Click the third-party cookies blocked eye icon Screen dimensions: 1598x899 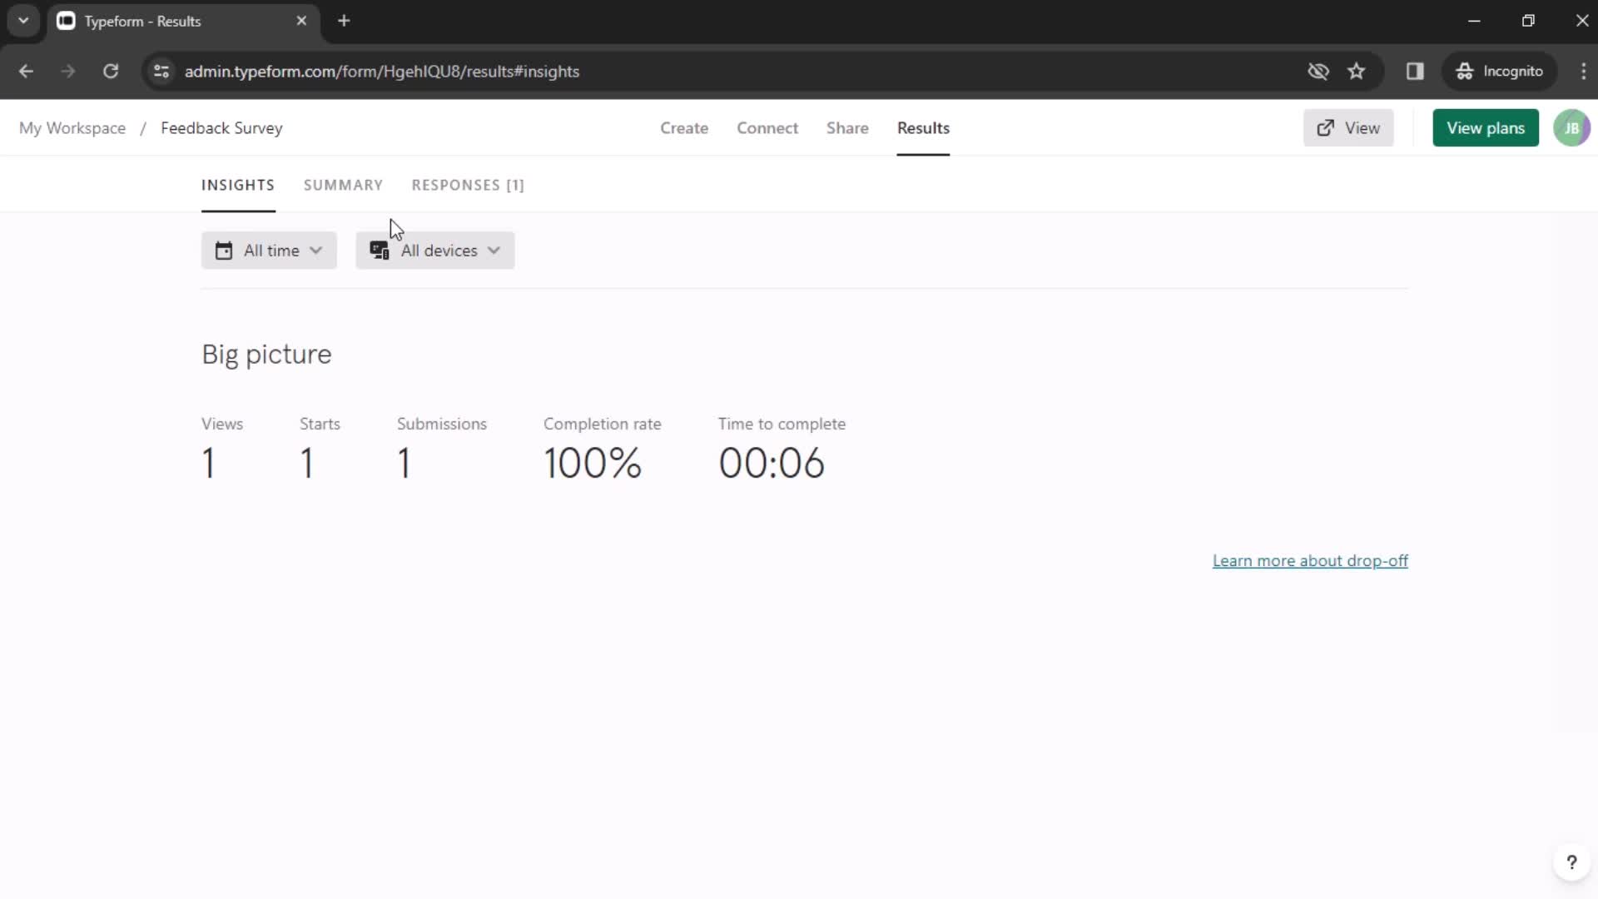pyautogui.click(x=1318, y=72)
